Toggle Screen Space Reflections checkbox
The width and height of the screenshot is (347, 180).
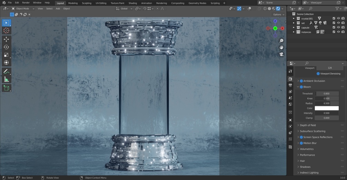[301, 137]
